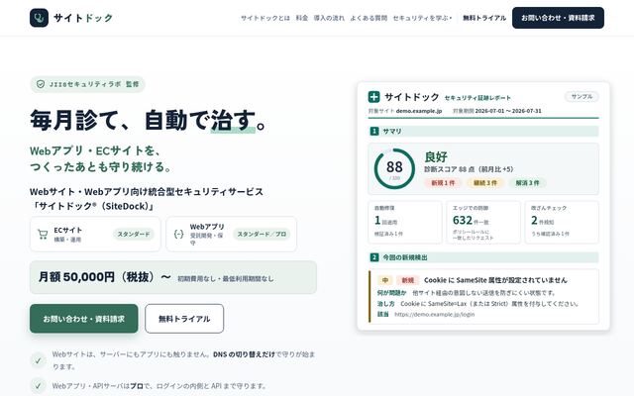
Task: Click the 毎月診て、自動で治す。 headline
Action: tap(148, 120)
